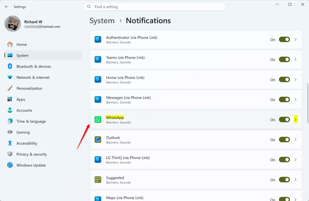Click the Gaming controller icon

(10, 132)
